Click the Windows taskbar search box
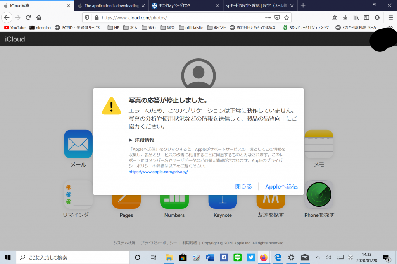This screenshot has height=264, width=397. (x=73, y=257)
